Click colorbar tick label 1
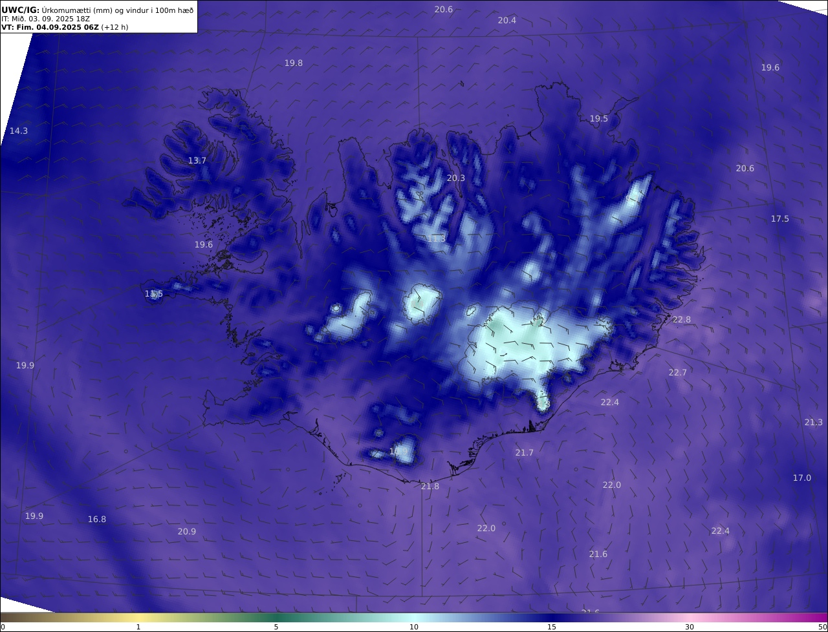Screen dimensions: 828x632 point(138,627)
